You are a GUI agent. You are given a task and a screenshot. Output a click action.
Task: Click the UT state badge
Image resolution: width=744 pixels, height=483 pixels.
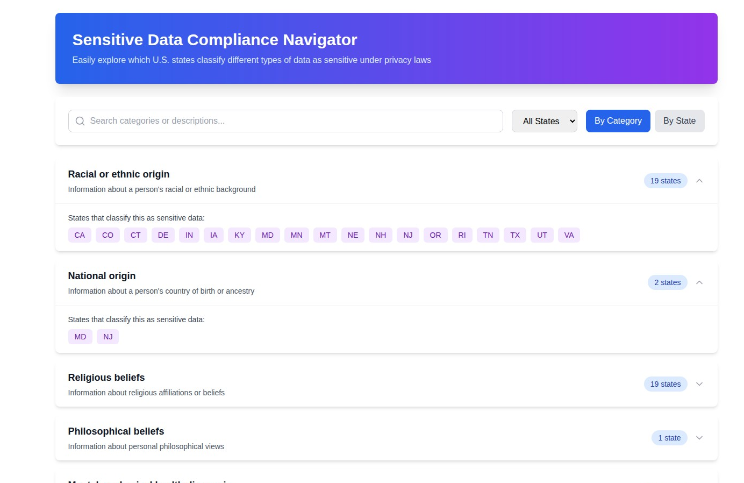pyautogui.click(x=542, y=235)
